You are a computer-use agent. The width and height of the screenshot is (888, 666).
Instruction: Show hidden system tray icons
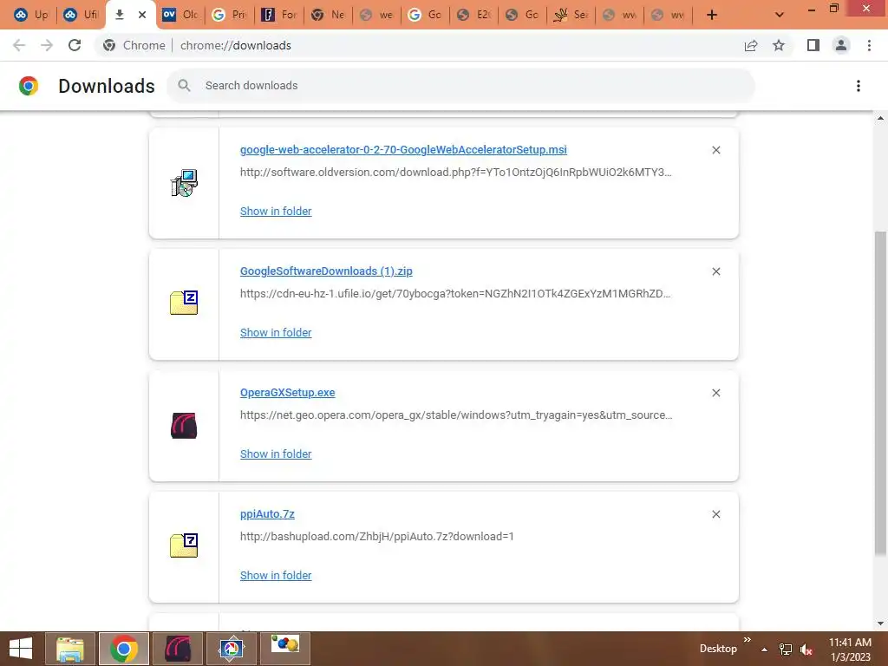click(x=764, y=649)
